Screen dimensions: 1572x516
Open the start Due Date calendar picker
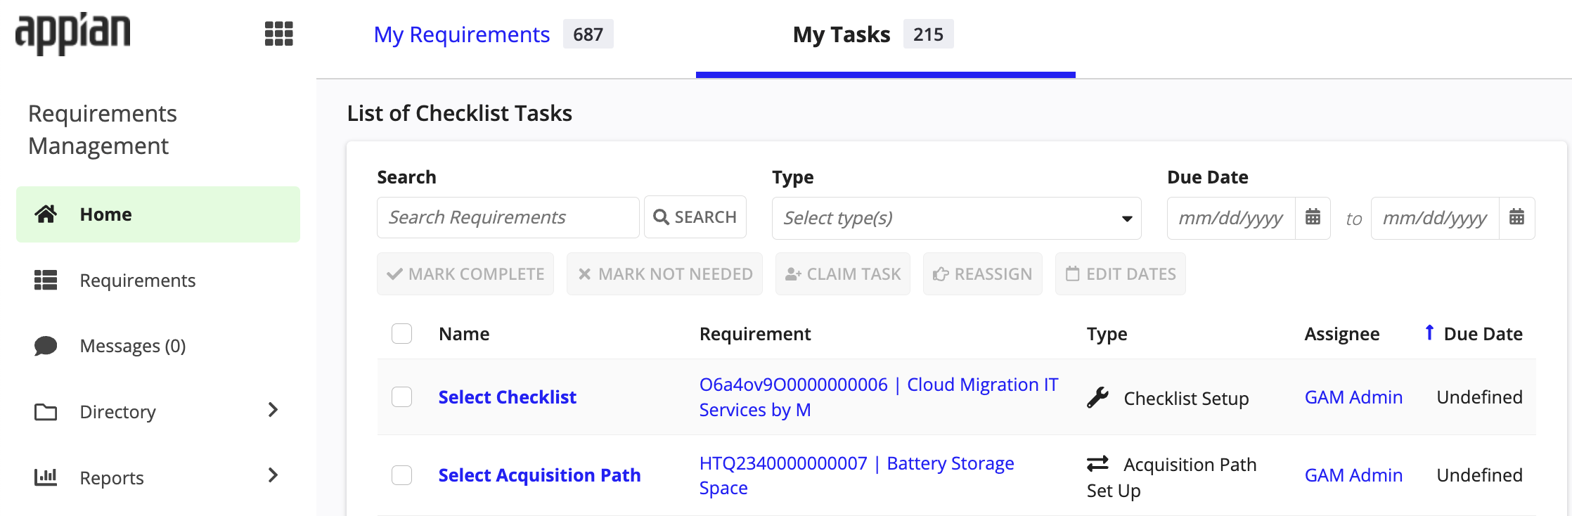(1313, 217)
